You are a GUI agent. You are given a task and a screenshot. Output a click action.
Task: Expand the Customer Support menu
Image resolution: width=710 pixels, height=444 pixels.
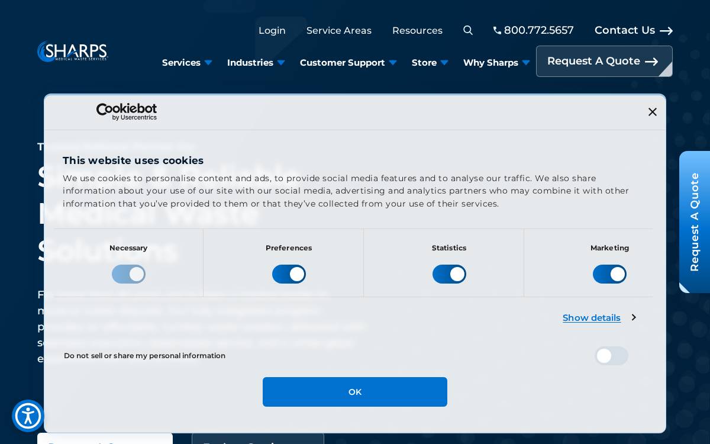tap(348, 63)
